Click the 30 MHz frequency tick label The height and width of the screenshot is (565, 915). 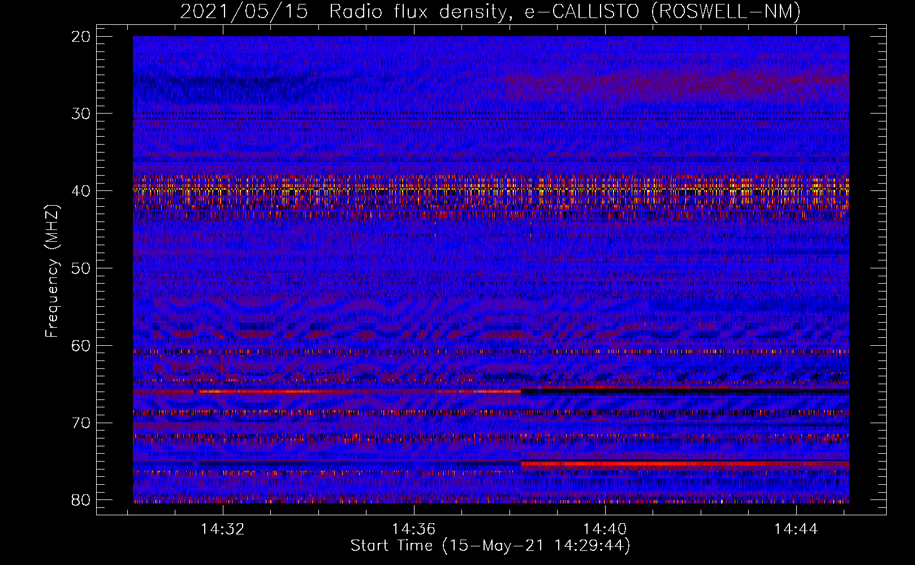[81, 114]
